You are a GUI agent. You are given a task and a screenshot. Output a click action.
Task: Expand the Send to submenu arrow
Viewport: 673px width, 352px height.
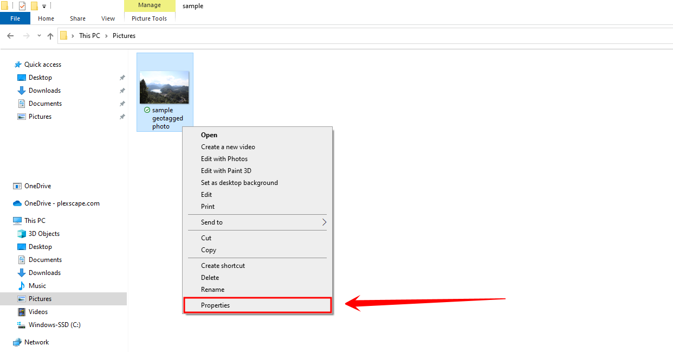pos(325,222)
